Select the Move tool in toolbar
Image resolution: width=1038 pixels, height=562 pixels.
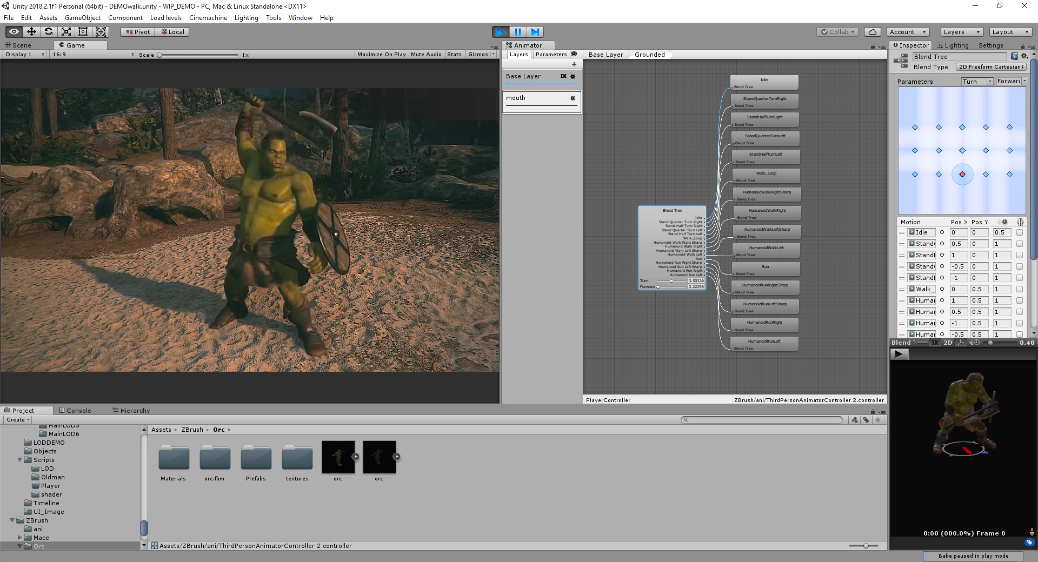[x=31, y=32]
